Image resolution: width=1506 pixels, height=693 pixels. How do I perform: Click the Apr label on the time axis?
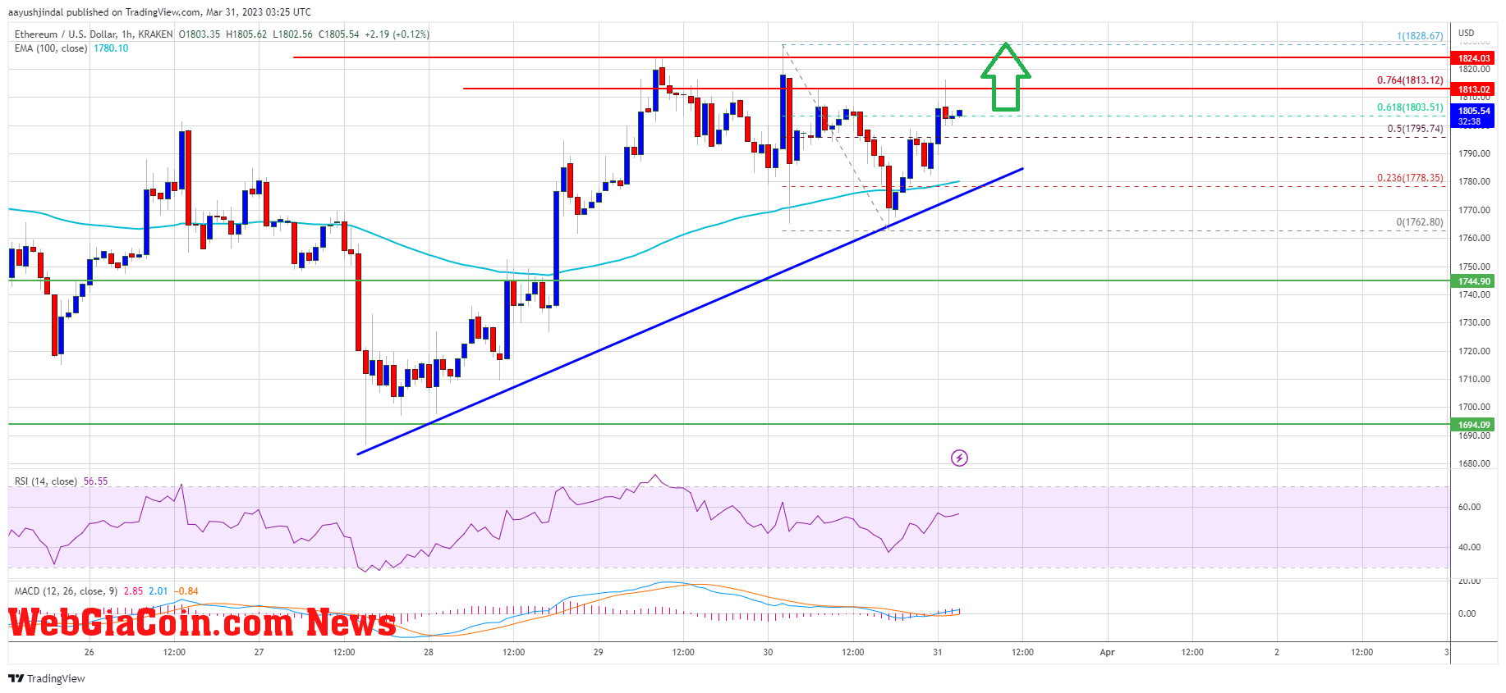coord(1107,653)
